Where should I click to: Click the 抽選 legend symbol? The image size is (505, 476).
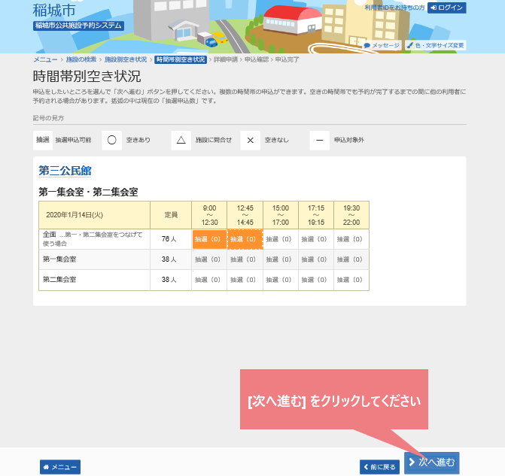(43, 140)
